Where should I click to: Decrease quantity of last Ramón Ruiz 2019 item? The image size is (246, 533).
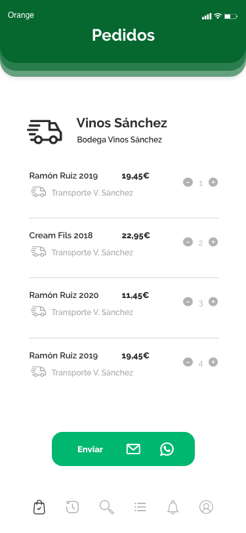click(188, 362)
